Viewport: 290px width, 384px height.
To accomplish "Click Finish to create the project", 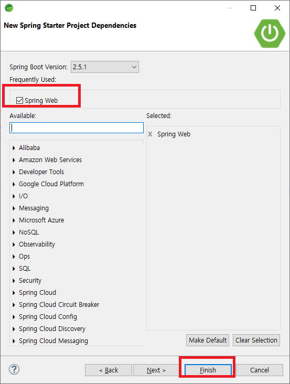I will click(x=208, y=370).
